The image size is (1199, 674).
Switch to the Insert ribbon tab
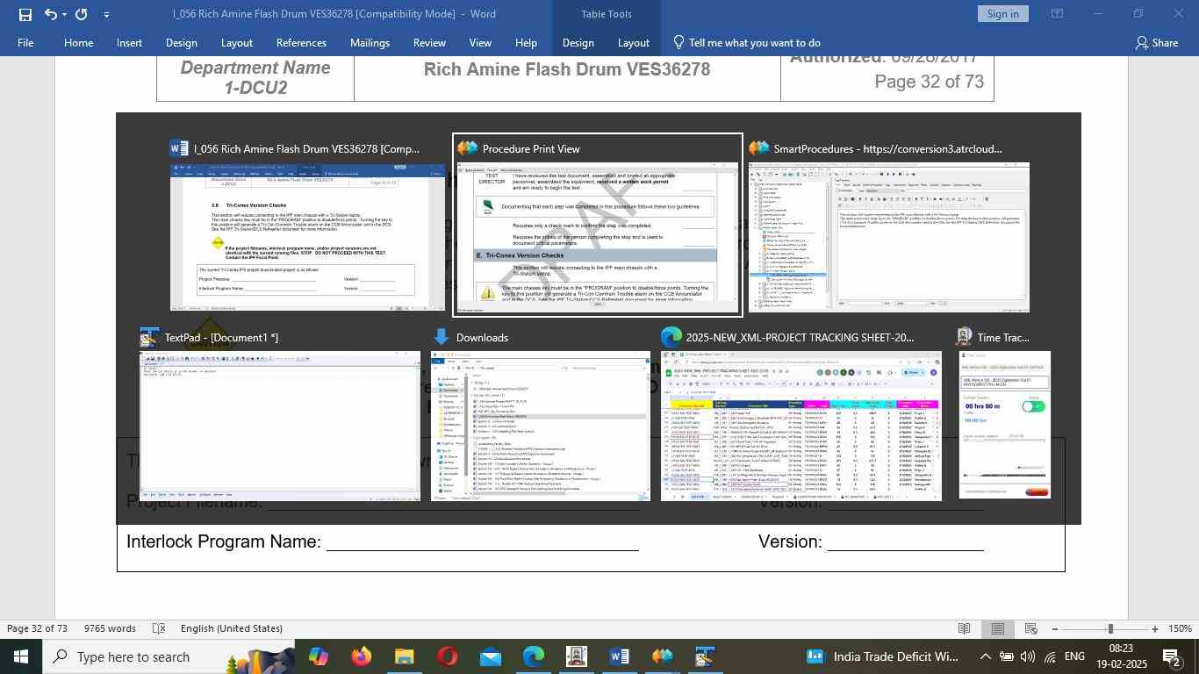pyautogui.click(x=129, y=42)
